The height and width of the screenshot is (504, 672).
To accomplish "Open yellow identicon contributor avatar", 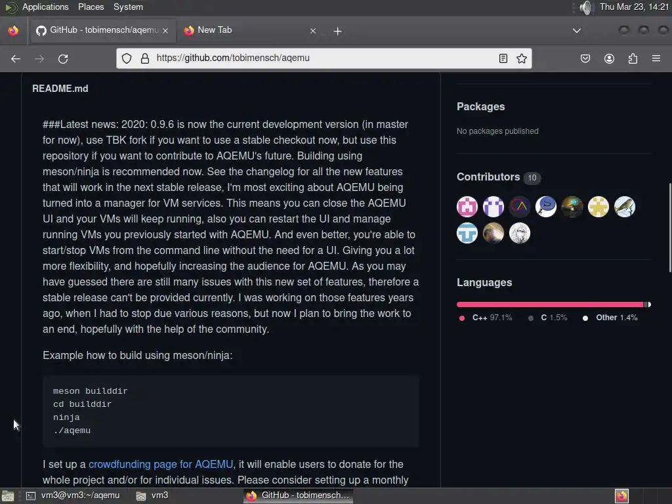I will (598, 207).
